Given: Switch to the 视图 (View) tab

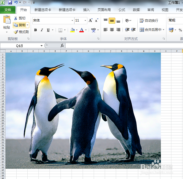Looking at the screenshot, I should [x=165, y=10].
